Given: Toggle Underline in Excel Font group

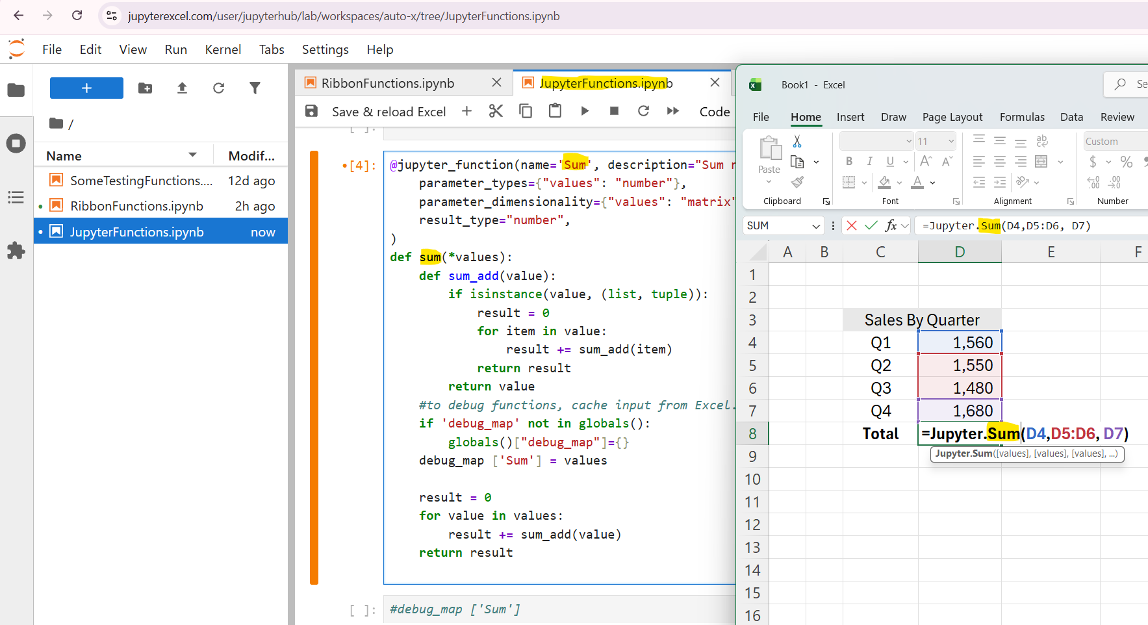Looking at the screenshot, I should [890, 161].
